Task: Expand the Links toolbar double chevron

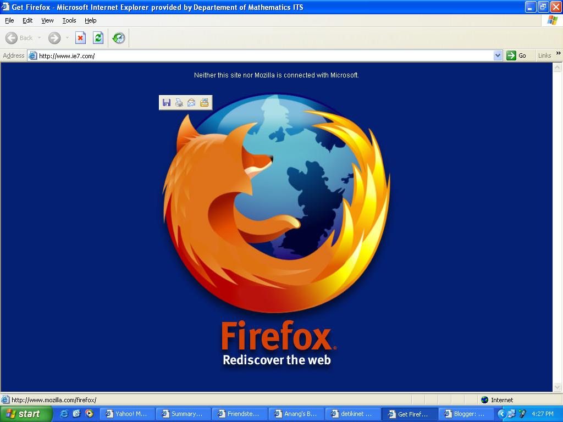Action: pyautogui.click(x=559, y=53)
